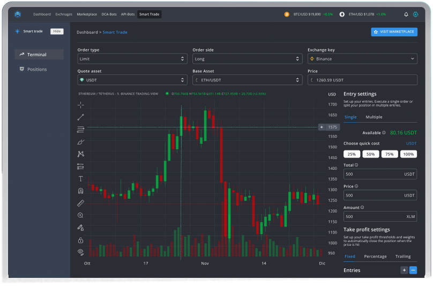Activate the magnet snap tool

coord(81,191)
